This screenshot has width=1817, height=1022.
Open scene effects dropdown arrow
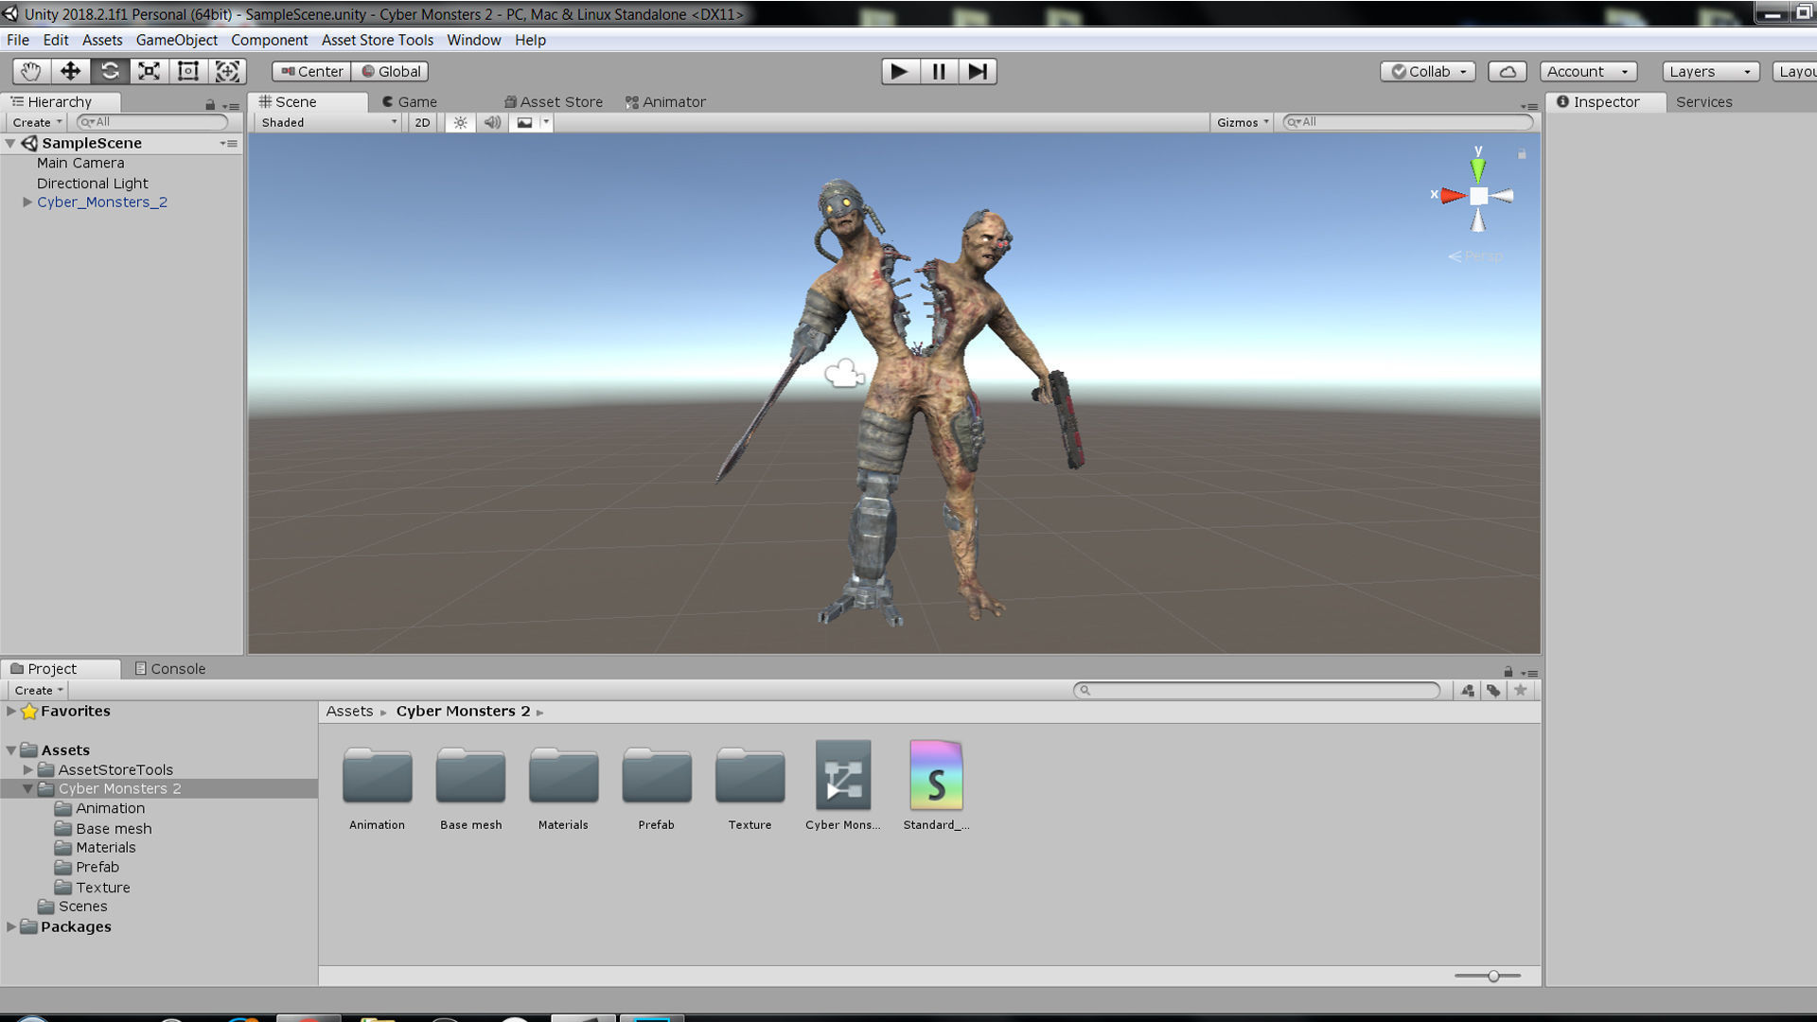(546, 122)
